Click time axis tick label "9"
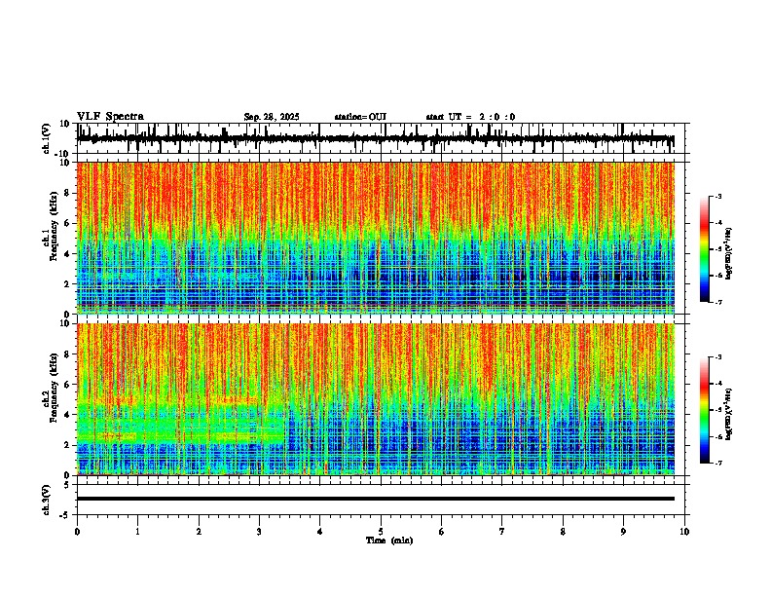Viewport: 771px width, 596px height. tap(623, 532)
